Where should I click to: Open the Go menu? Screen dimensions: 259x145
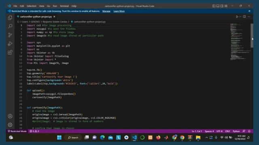click(x=49, y=6)
